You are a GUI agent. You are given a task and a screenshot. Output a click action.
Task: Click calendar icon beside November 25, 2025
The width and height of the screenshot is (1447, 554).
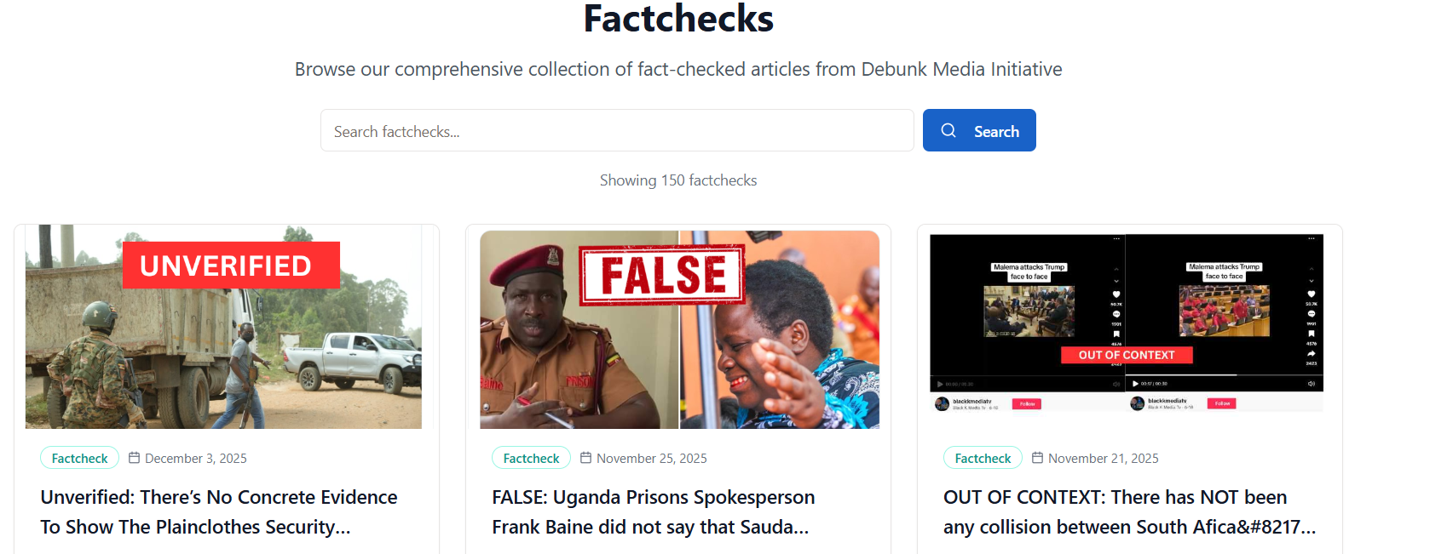click(x=585, y=458)
